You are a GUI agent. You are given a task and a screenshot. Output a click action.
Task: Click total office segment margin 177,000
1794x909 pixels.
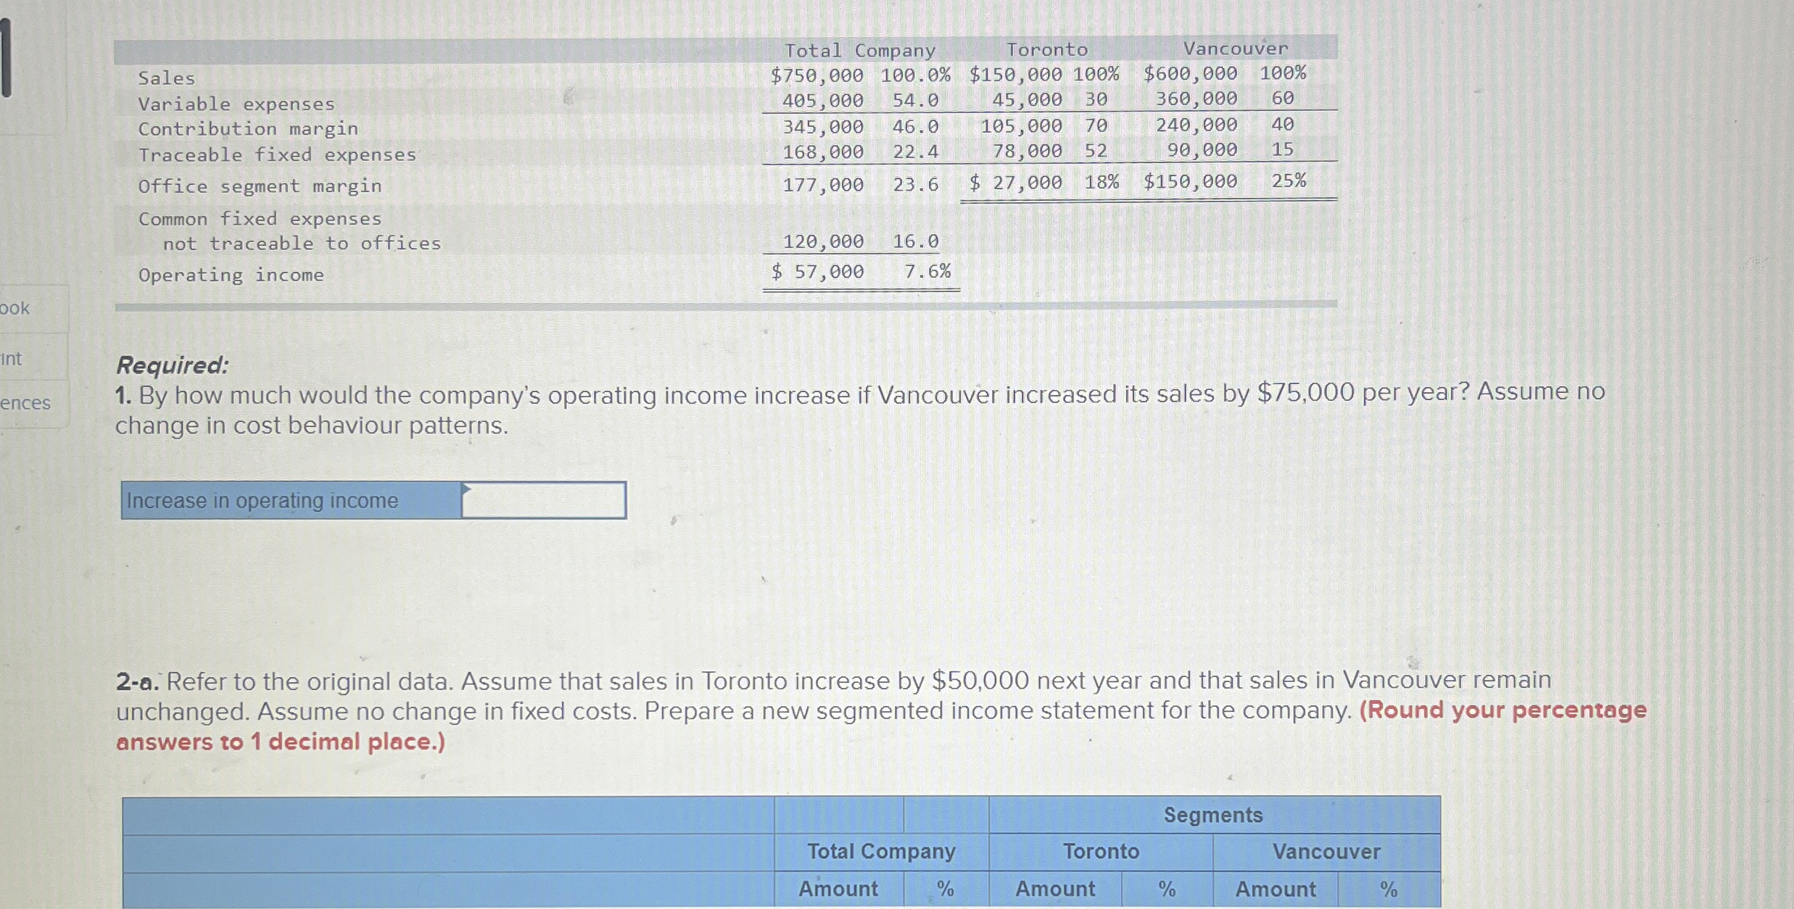coord(822,185)
